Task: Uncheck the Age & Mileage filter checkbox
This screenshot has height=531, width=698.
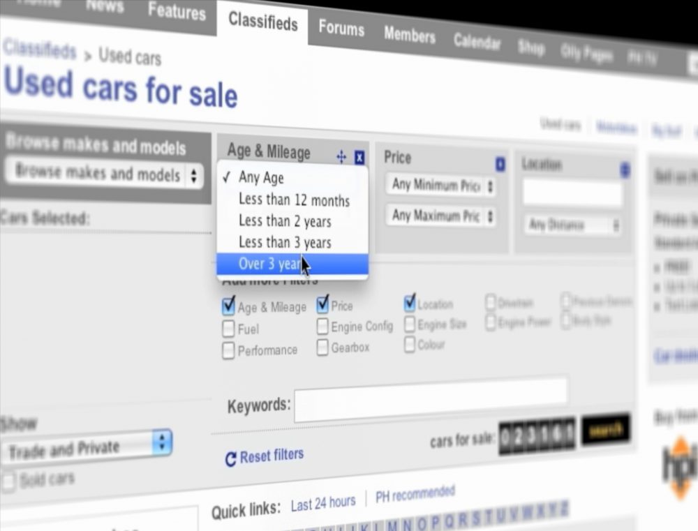Action: pos(228,307)
